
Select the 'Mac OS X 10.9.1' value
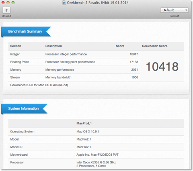point(88,132)
